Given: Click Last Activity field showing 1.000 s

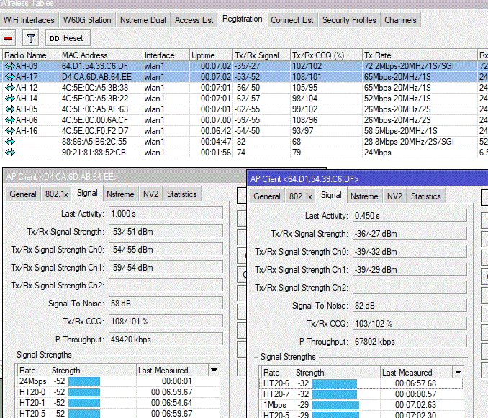Looking at the screenshot, I should [166, 214].
